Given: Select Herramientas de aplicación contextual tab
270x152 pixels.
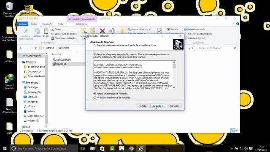Looking at the screenshot, I should pyautogui.click(x=81, y=19).
